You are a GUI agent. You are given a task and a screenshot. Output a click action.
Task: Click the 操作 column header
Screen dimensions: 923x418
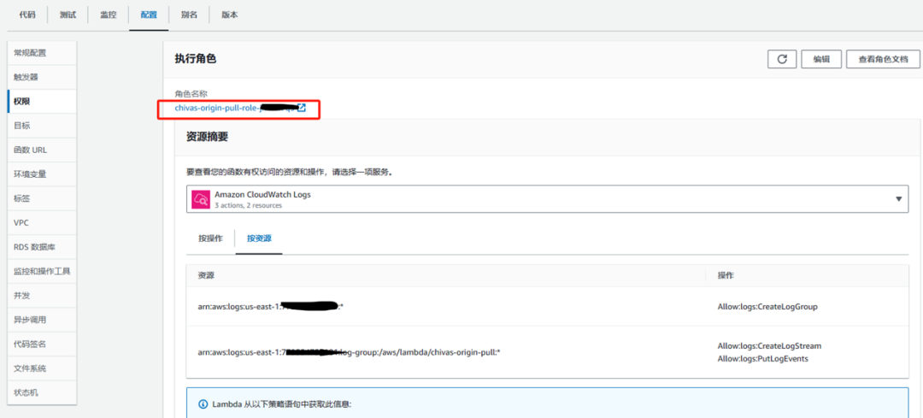pyautogui.click(x=726, y=275)
